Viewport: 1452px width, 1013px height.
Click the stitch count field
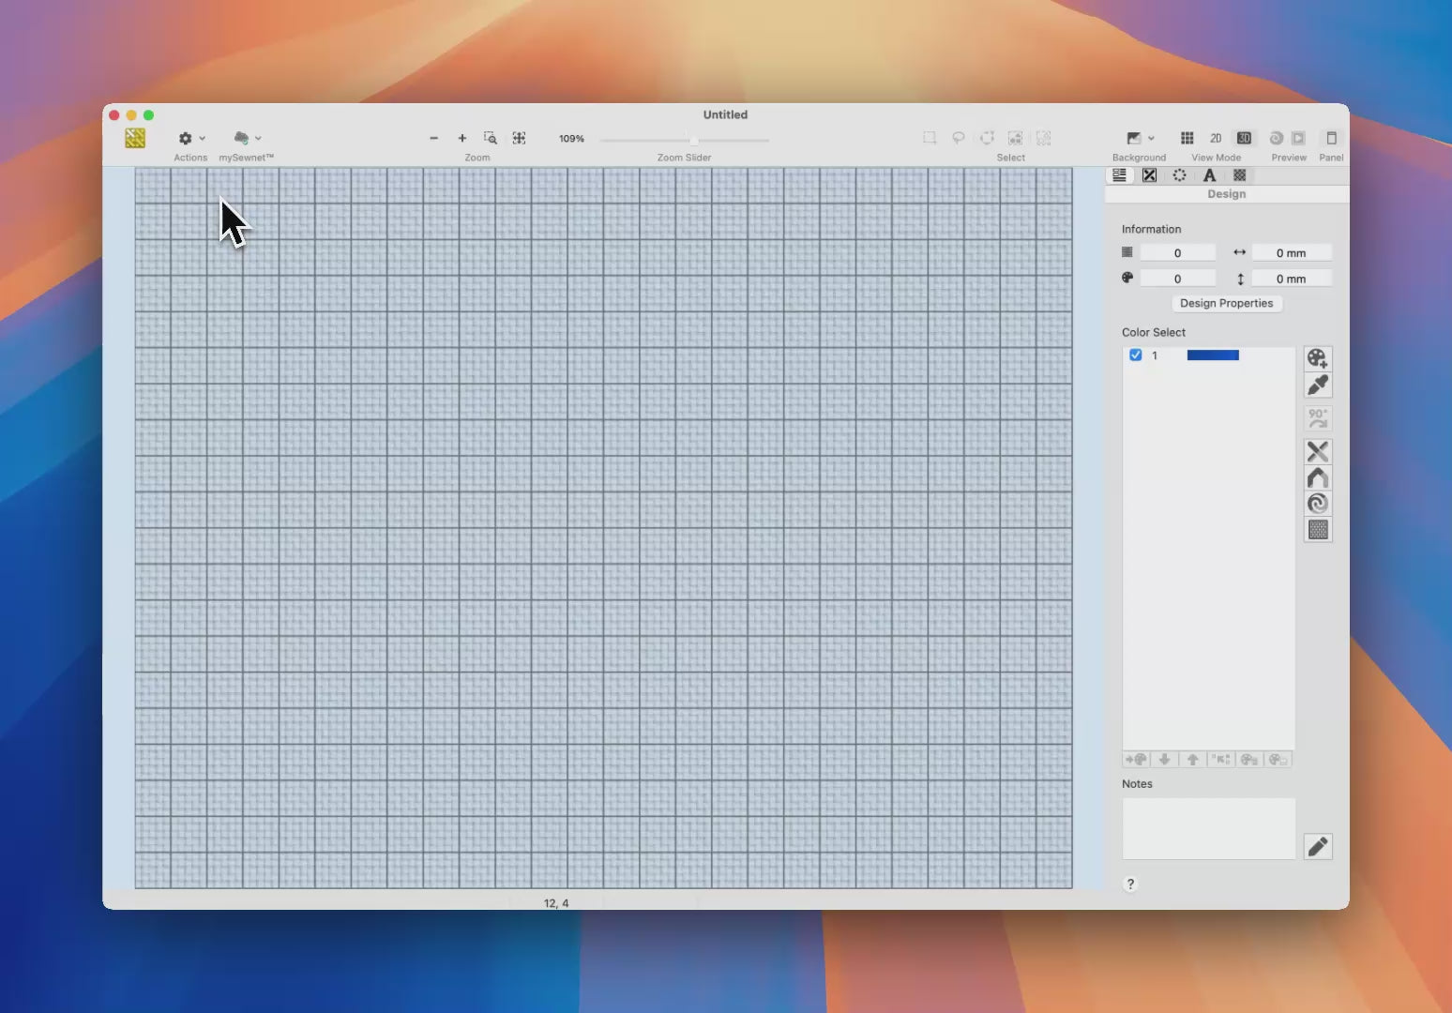tap(1177, 253)
